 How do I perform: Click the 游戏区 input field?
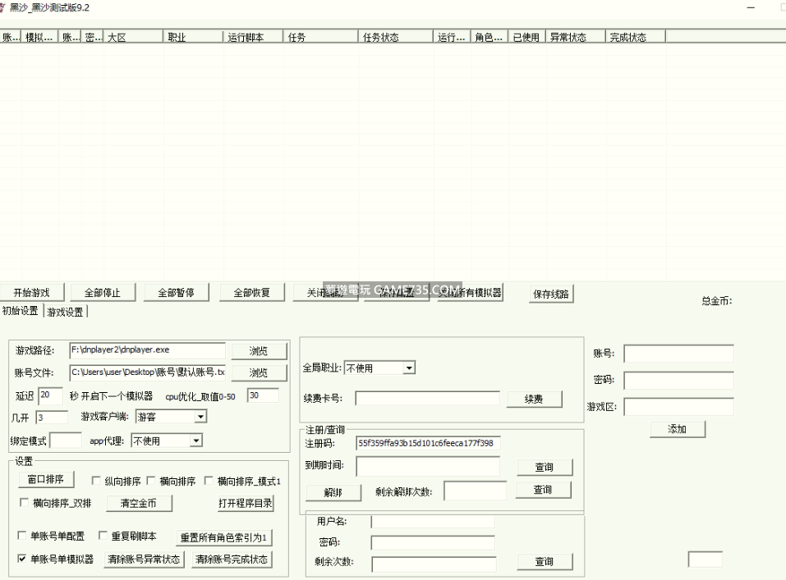678,407
